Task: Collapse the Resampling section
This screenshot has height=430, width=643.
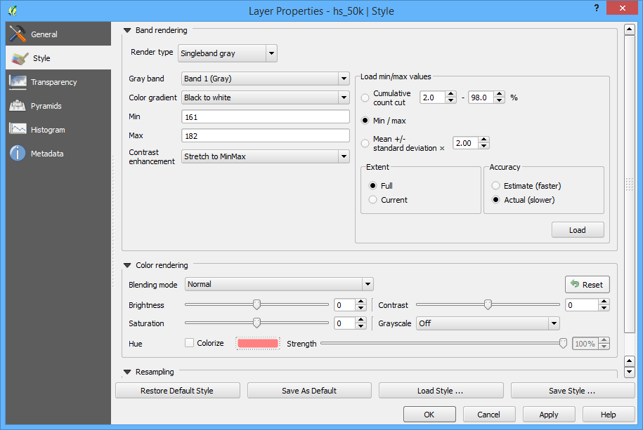Action: (x=127, y=372)
